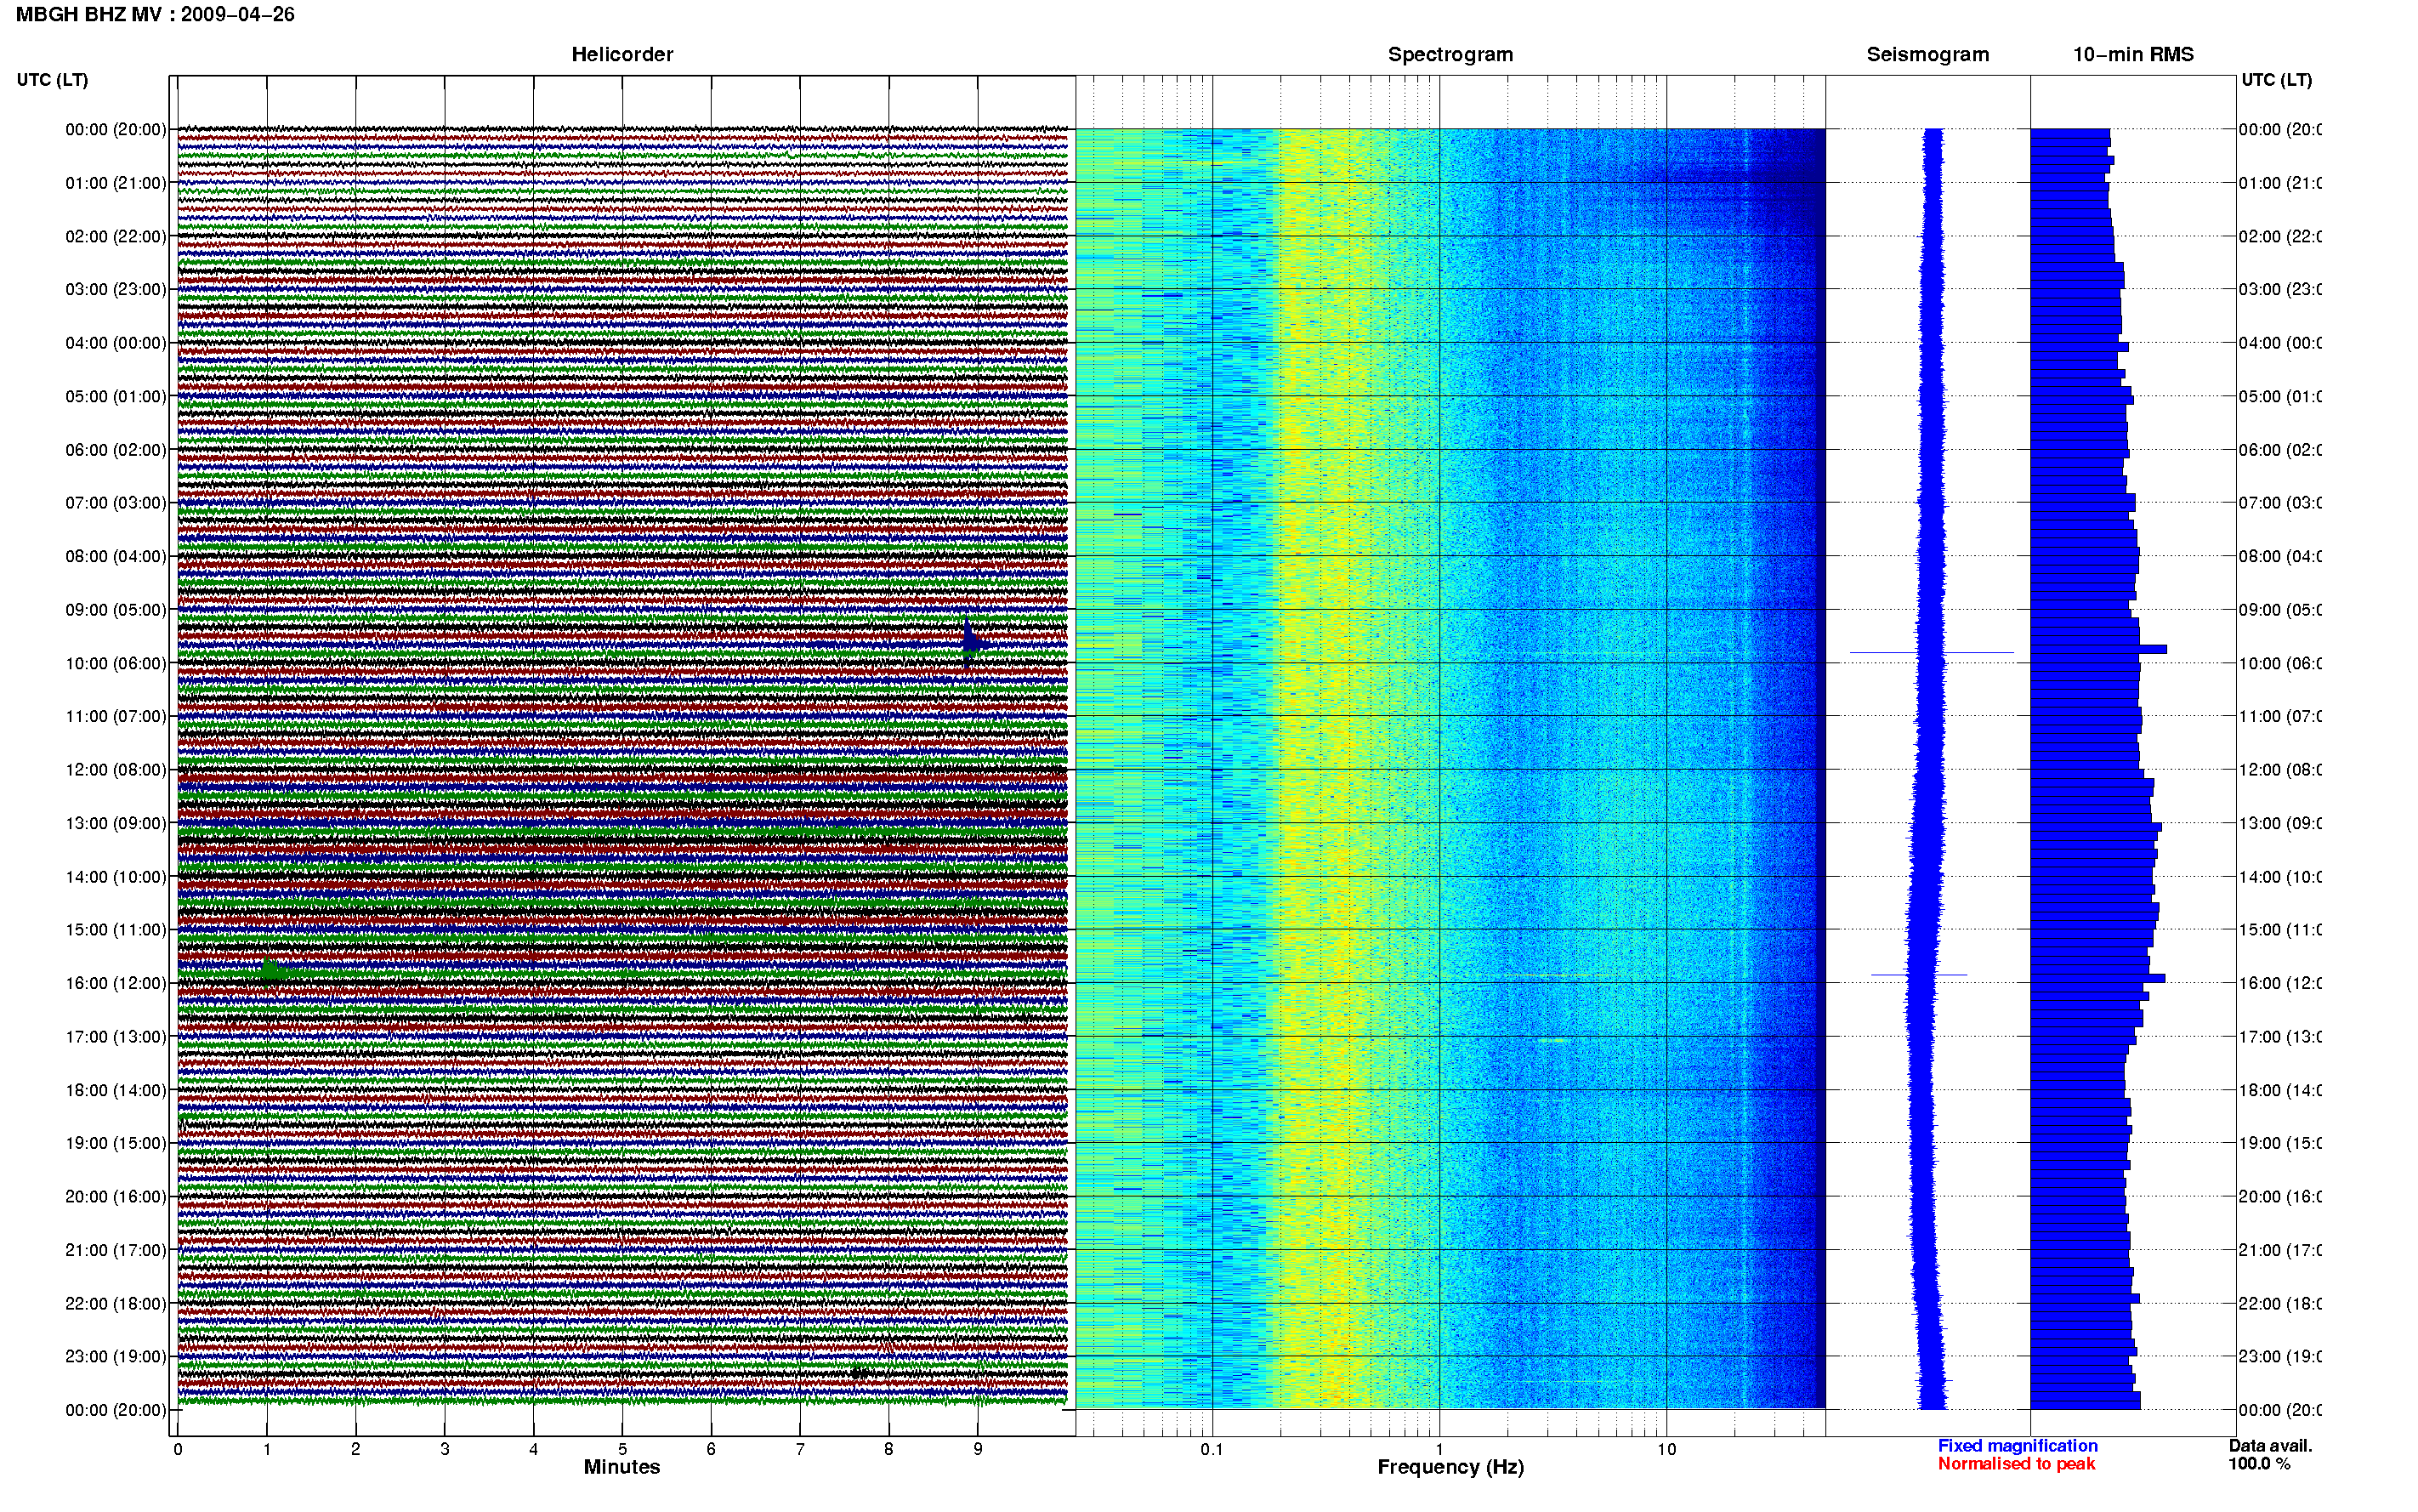2418x1512 pixels.
Task: Click the Minutes axis title
Action: (x=622, y=1467)
